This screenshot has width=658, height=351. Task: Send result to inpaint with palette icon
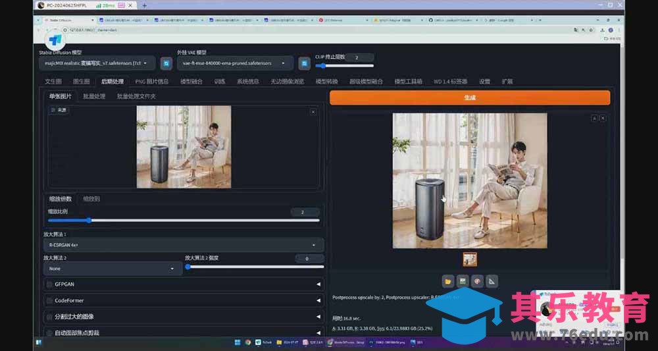[x=477, y=281]
